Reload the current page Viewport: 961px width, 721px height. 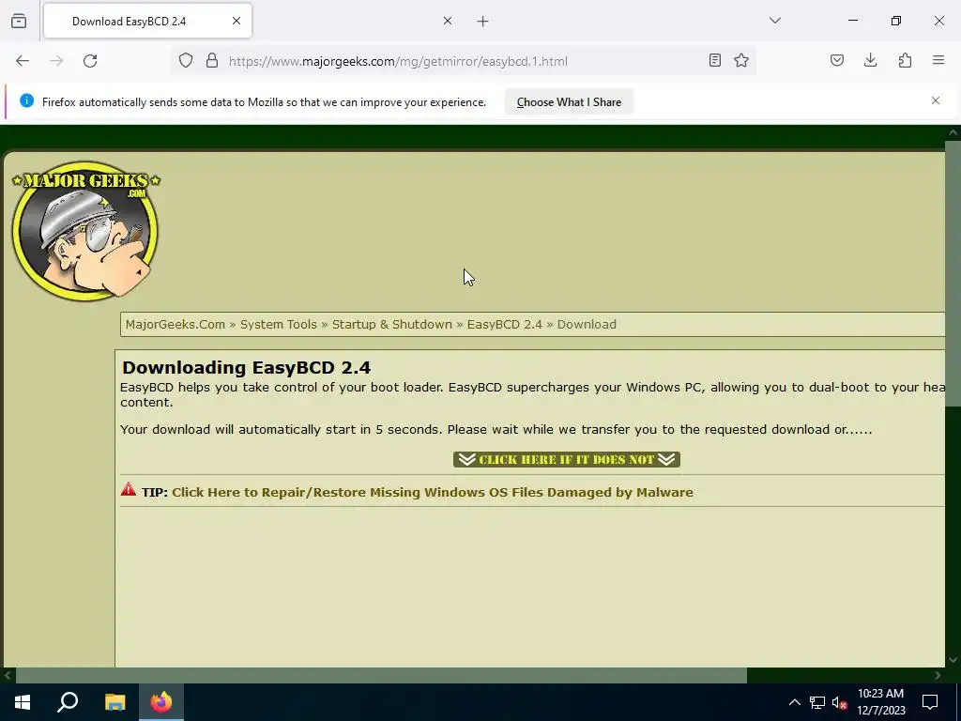click(x=90, y=61)
